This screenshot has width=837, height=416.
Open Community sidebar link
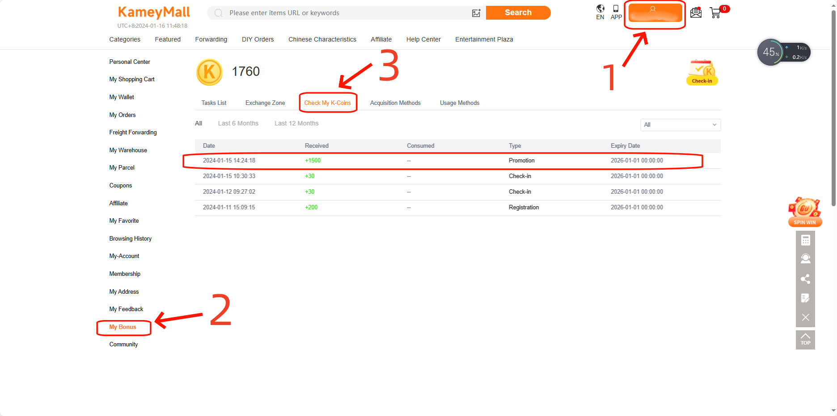click(x=123, y=345)
